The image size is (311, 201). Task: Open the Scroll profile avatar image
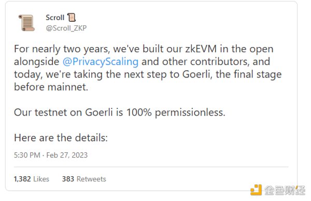(x=26, y=23)
